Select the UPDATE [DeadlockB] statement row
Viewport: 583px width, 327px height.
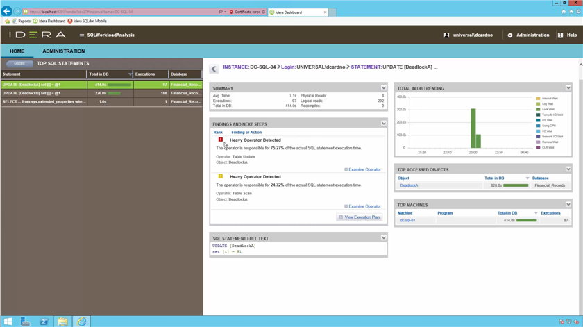[x=101, y=93]
